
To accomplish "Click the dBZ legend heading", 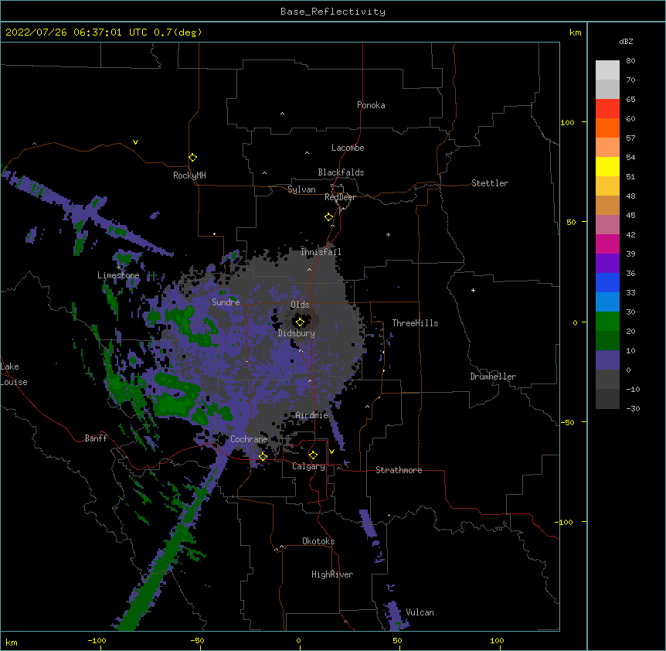I will pos(626,41).
